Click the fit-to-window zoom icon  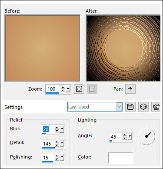(x=79, y=89)
